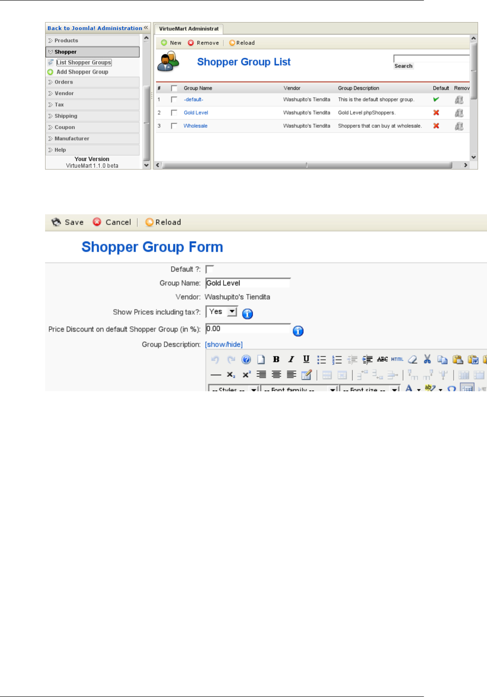Expand the Manufacturer menu section
Viewport: 487px width, 697px height.
[93, 139]
